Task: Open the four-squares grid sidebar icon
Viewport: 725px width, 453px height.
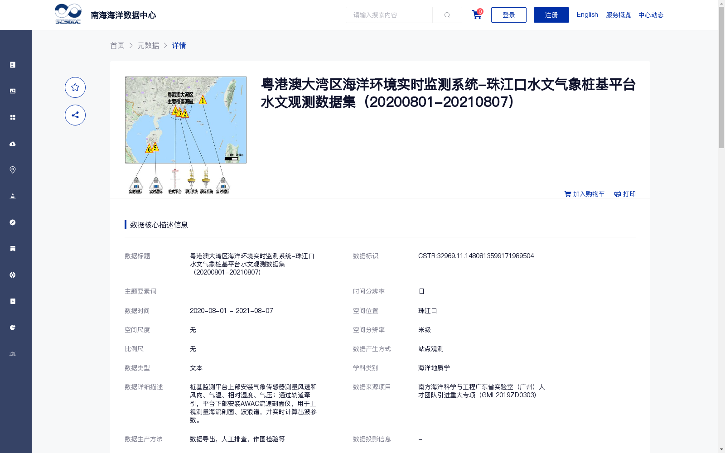Action: pyautogui.click(x=13, y=117)
